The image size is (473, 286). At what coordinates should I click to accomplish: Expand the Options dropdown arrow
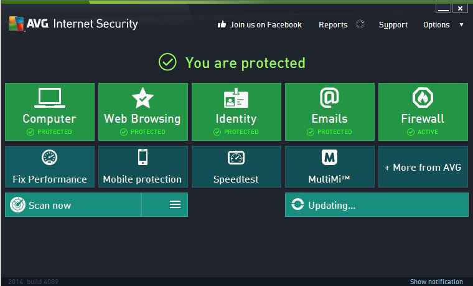tap(461, 25)
